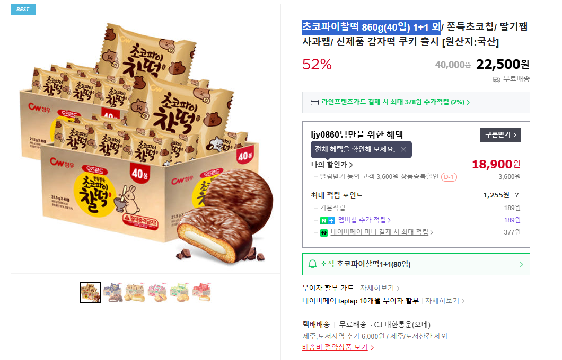Image resolution: width=562 pixels, height=360 pixels.
Task: Click the bell icon in 소식 banner
Action: tap(312, 264)
